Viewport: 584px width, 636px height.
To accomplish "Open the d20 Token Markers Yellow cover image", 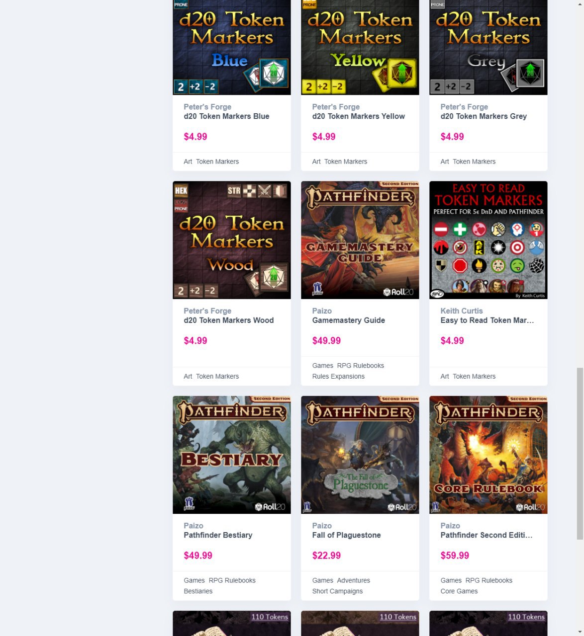I will tap(360, 47).
